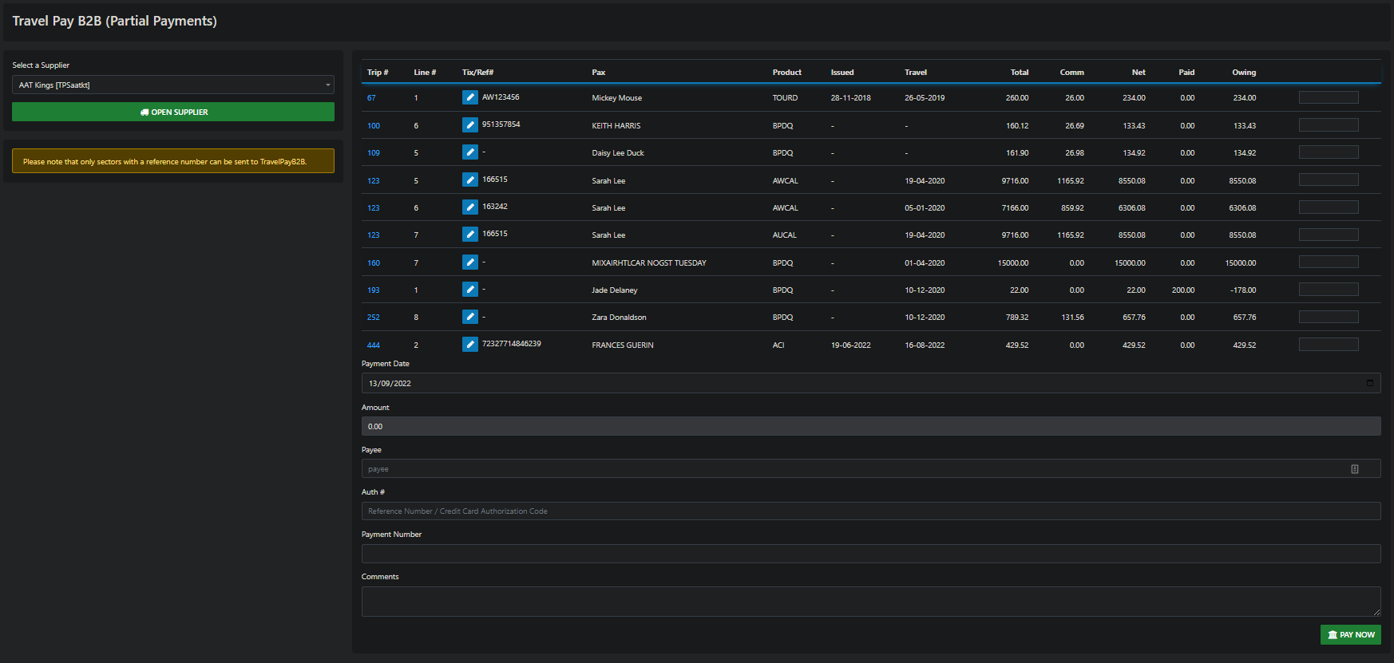Click the contact icon in Payee field
The image size is (1394, 663).
pos(1354,469)
